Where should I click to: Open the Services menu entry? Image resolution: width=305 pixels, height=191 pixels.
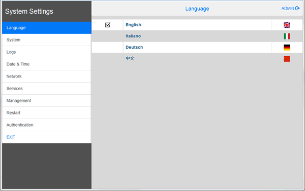point(47,89)
